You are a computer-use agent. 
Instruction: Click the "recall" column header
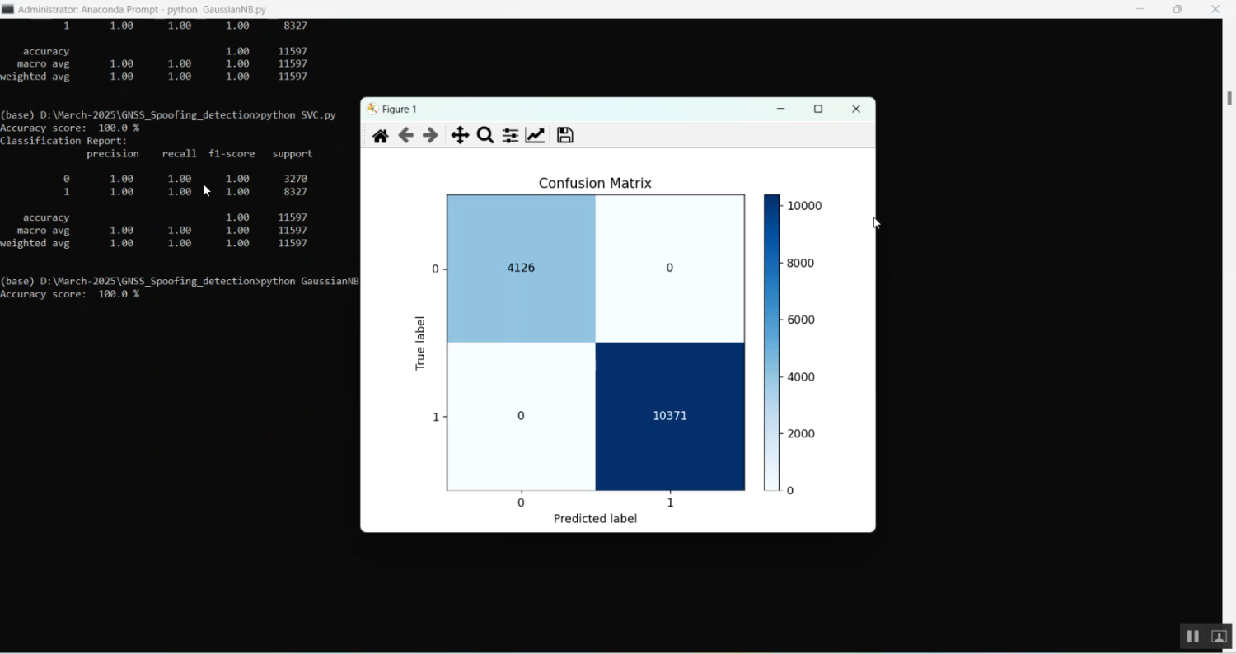(180, 154)
